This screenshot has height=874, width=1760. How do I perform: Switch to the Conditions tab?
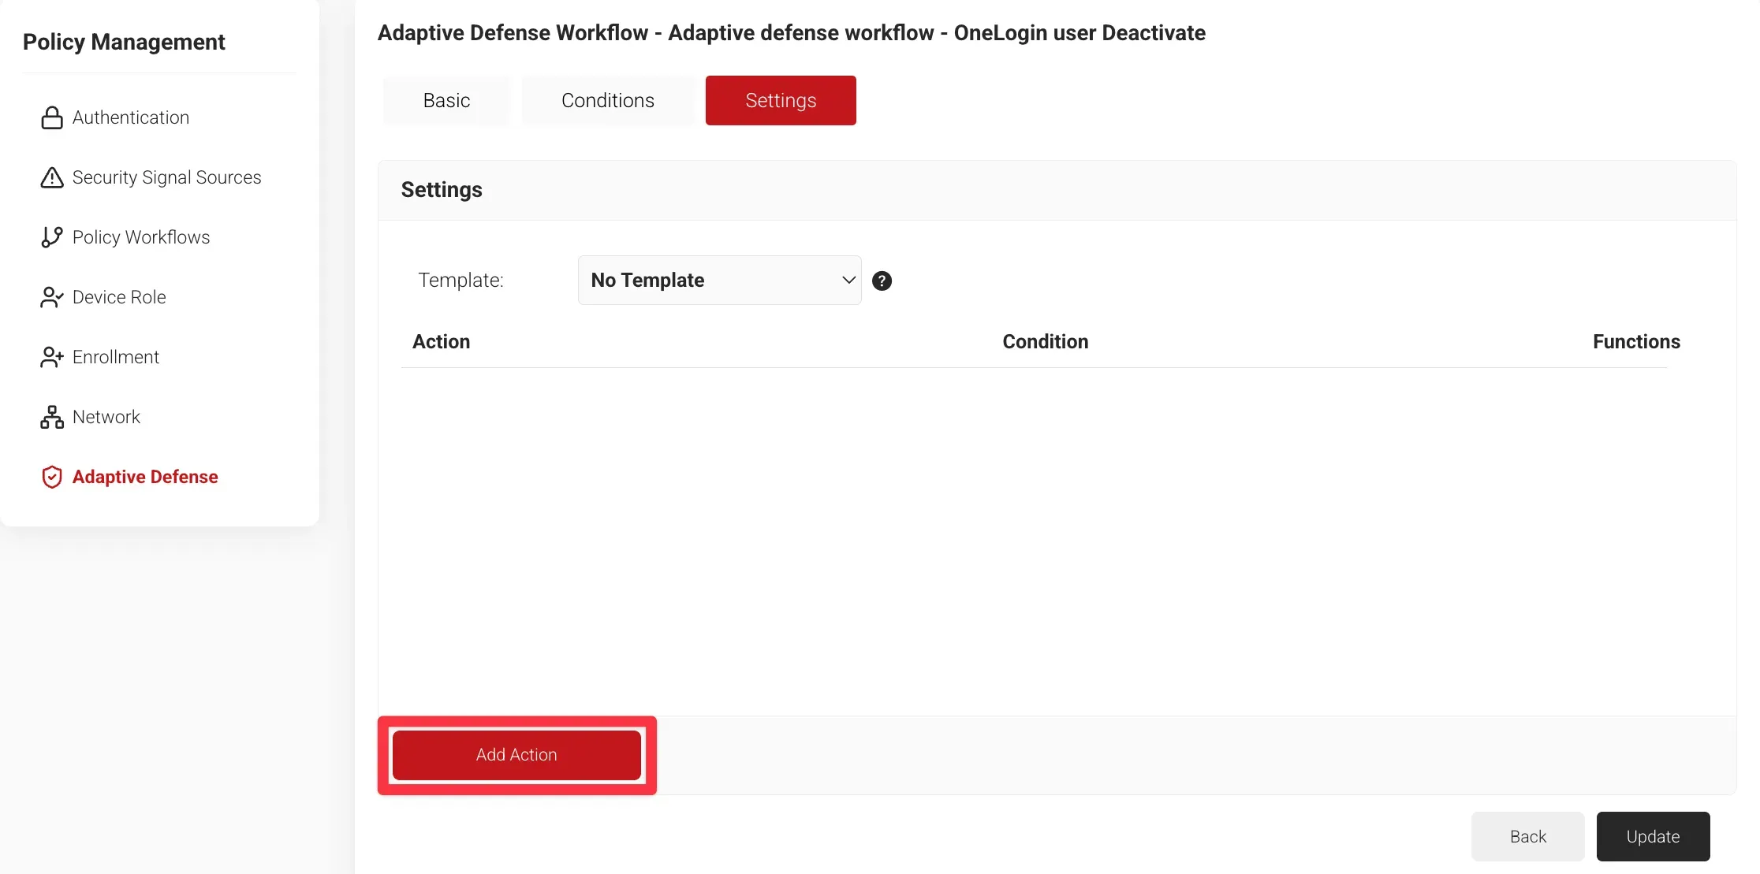tap(607, 100)
